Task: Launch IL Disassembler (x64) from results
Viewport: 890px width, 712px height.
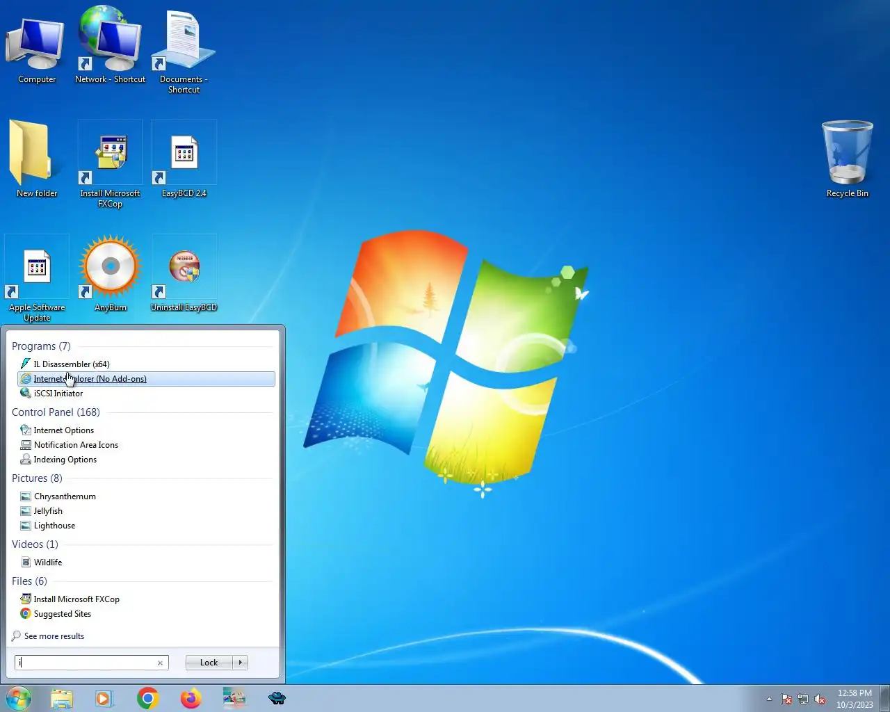Action: tap(146, 364)
